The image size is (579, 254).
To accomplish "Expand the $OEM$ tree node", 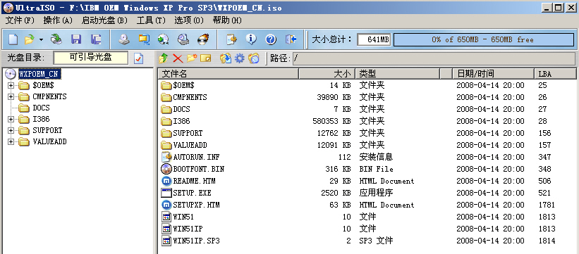I will tap(11, 86).
